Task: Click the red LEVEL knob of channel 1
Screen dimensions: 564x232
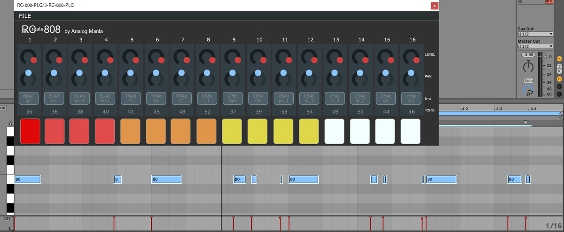Action: coord(33,60)
